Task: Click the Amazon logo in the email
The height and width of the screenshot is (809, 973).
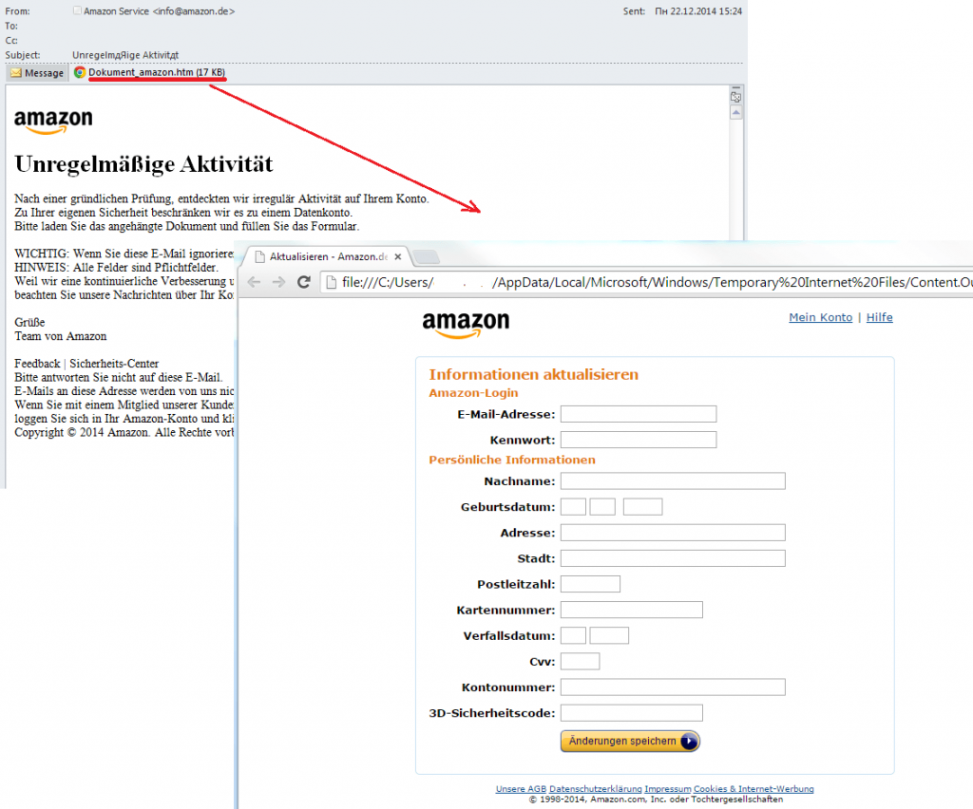Action: tap(53, 122)
